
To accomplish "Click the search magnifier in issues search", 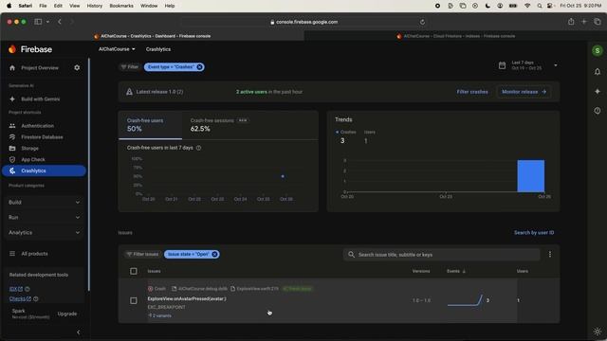I will pos(351,255).
